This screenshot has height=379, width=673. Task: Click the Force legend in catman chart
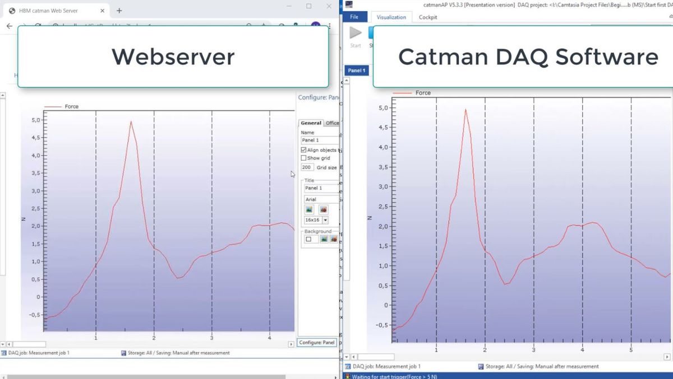pos(412,93)
